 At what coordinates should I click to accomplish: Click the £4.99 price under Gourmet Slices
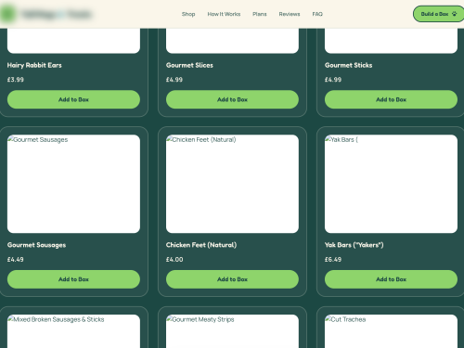174,80
